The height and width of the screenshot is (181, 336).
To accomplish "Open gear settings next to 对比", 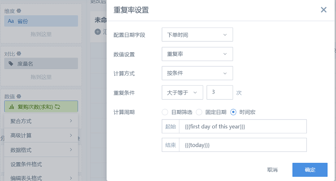I will click(x=19, y=53).
